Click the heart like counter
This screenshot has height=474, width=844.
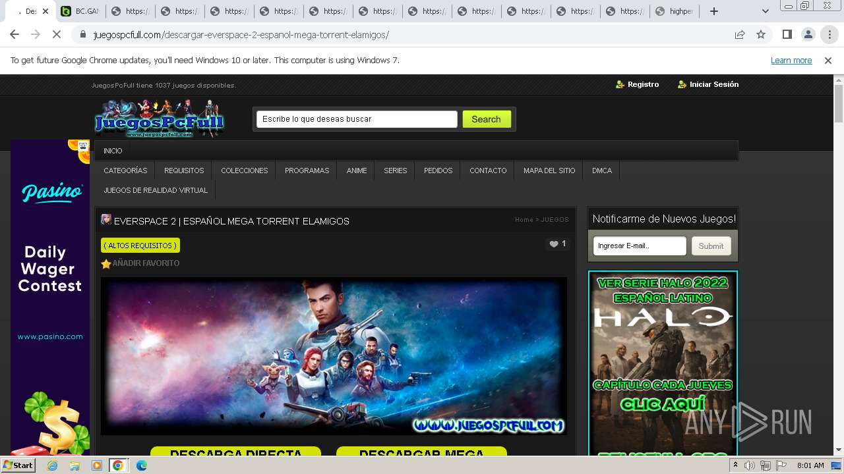pos(557,244)
